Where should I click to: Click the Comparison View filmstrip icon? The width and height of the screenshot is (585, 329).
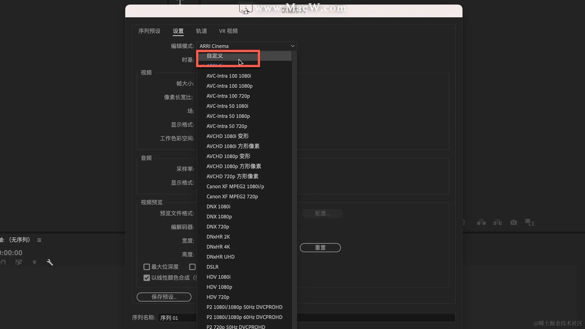(x=529, y=222)
